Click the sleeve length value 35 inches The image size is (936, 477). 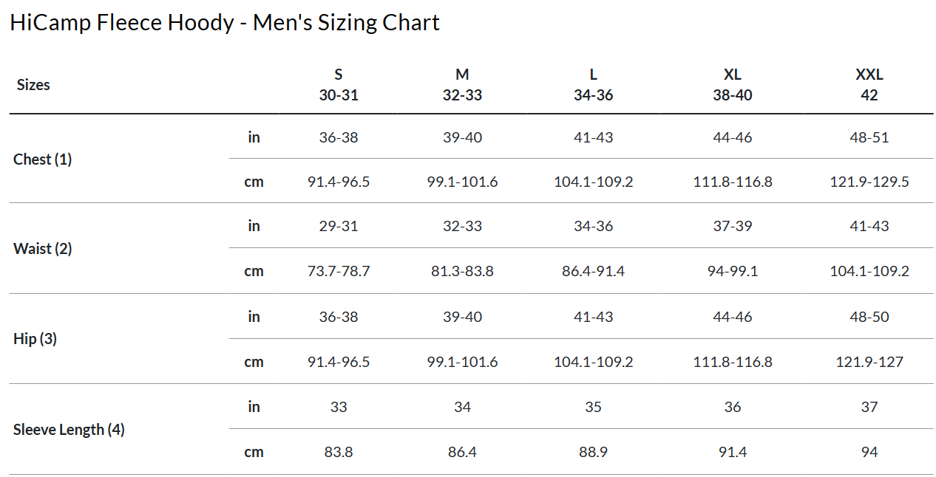593,407
